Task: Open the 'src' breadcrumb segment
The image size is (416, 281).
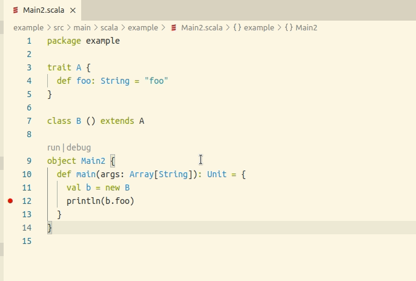Action: click(59, 28)
